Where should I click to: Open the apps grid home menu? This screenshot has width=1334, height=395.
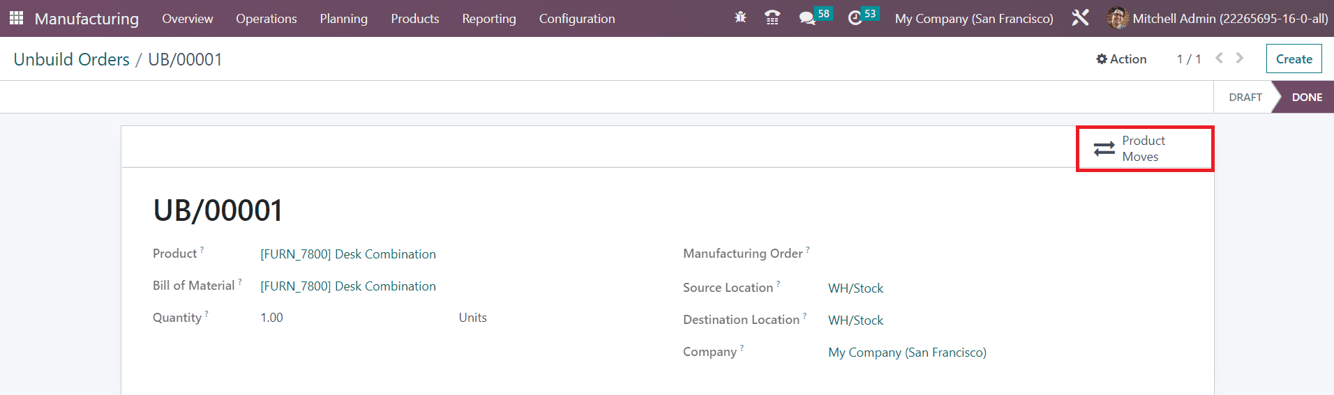pyautogui.click(x=16, y=18)
